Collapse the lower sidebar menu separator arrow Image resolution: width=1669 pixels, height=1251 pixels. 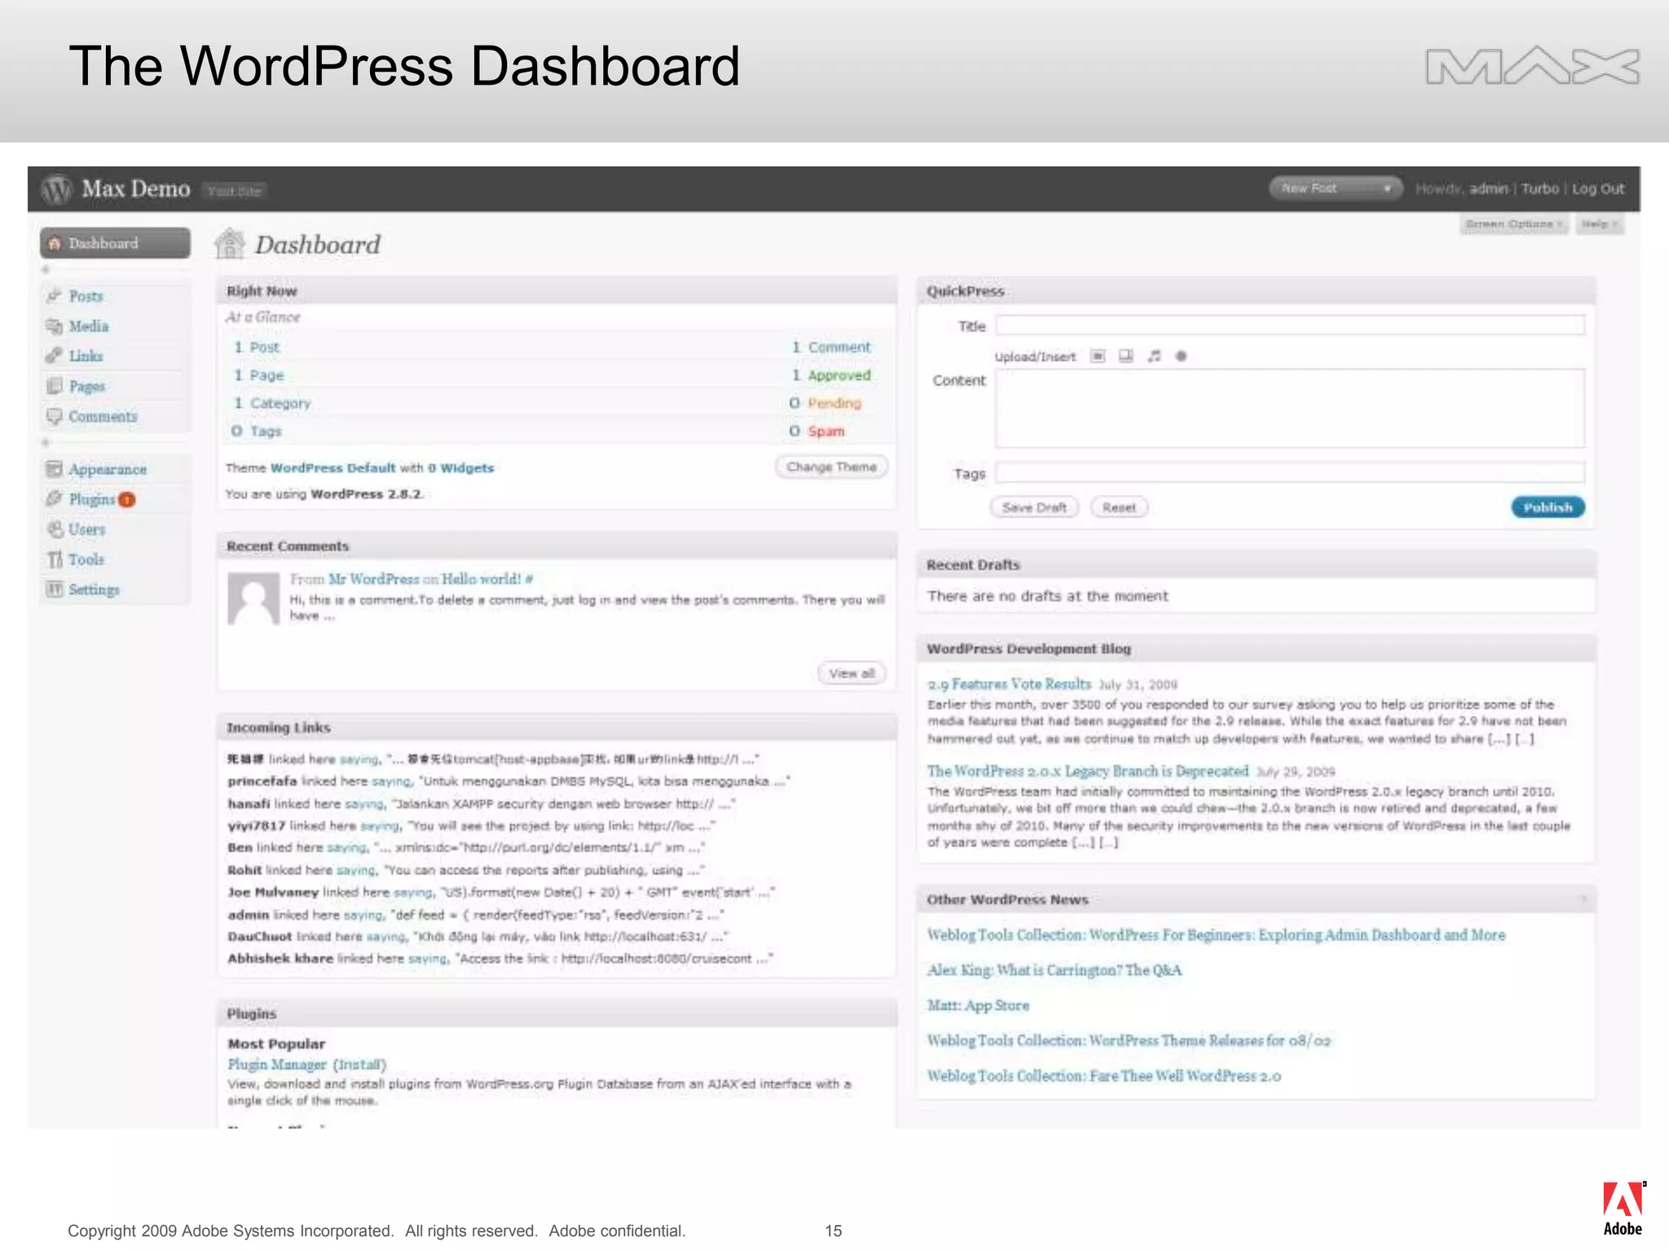click(46, 442)
